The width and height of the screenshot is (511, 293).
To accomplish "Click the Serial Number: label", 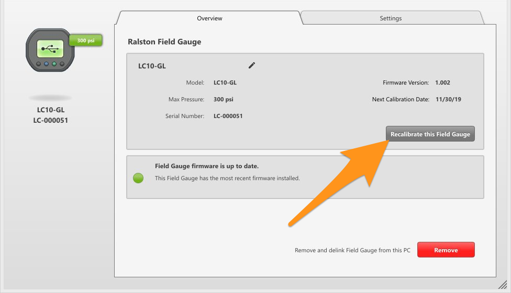I will tap(184, 116).
